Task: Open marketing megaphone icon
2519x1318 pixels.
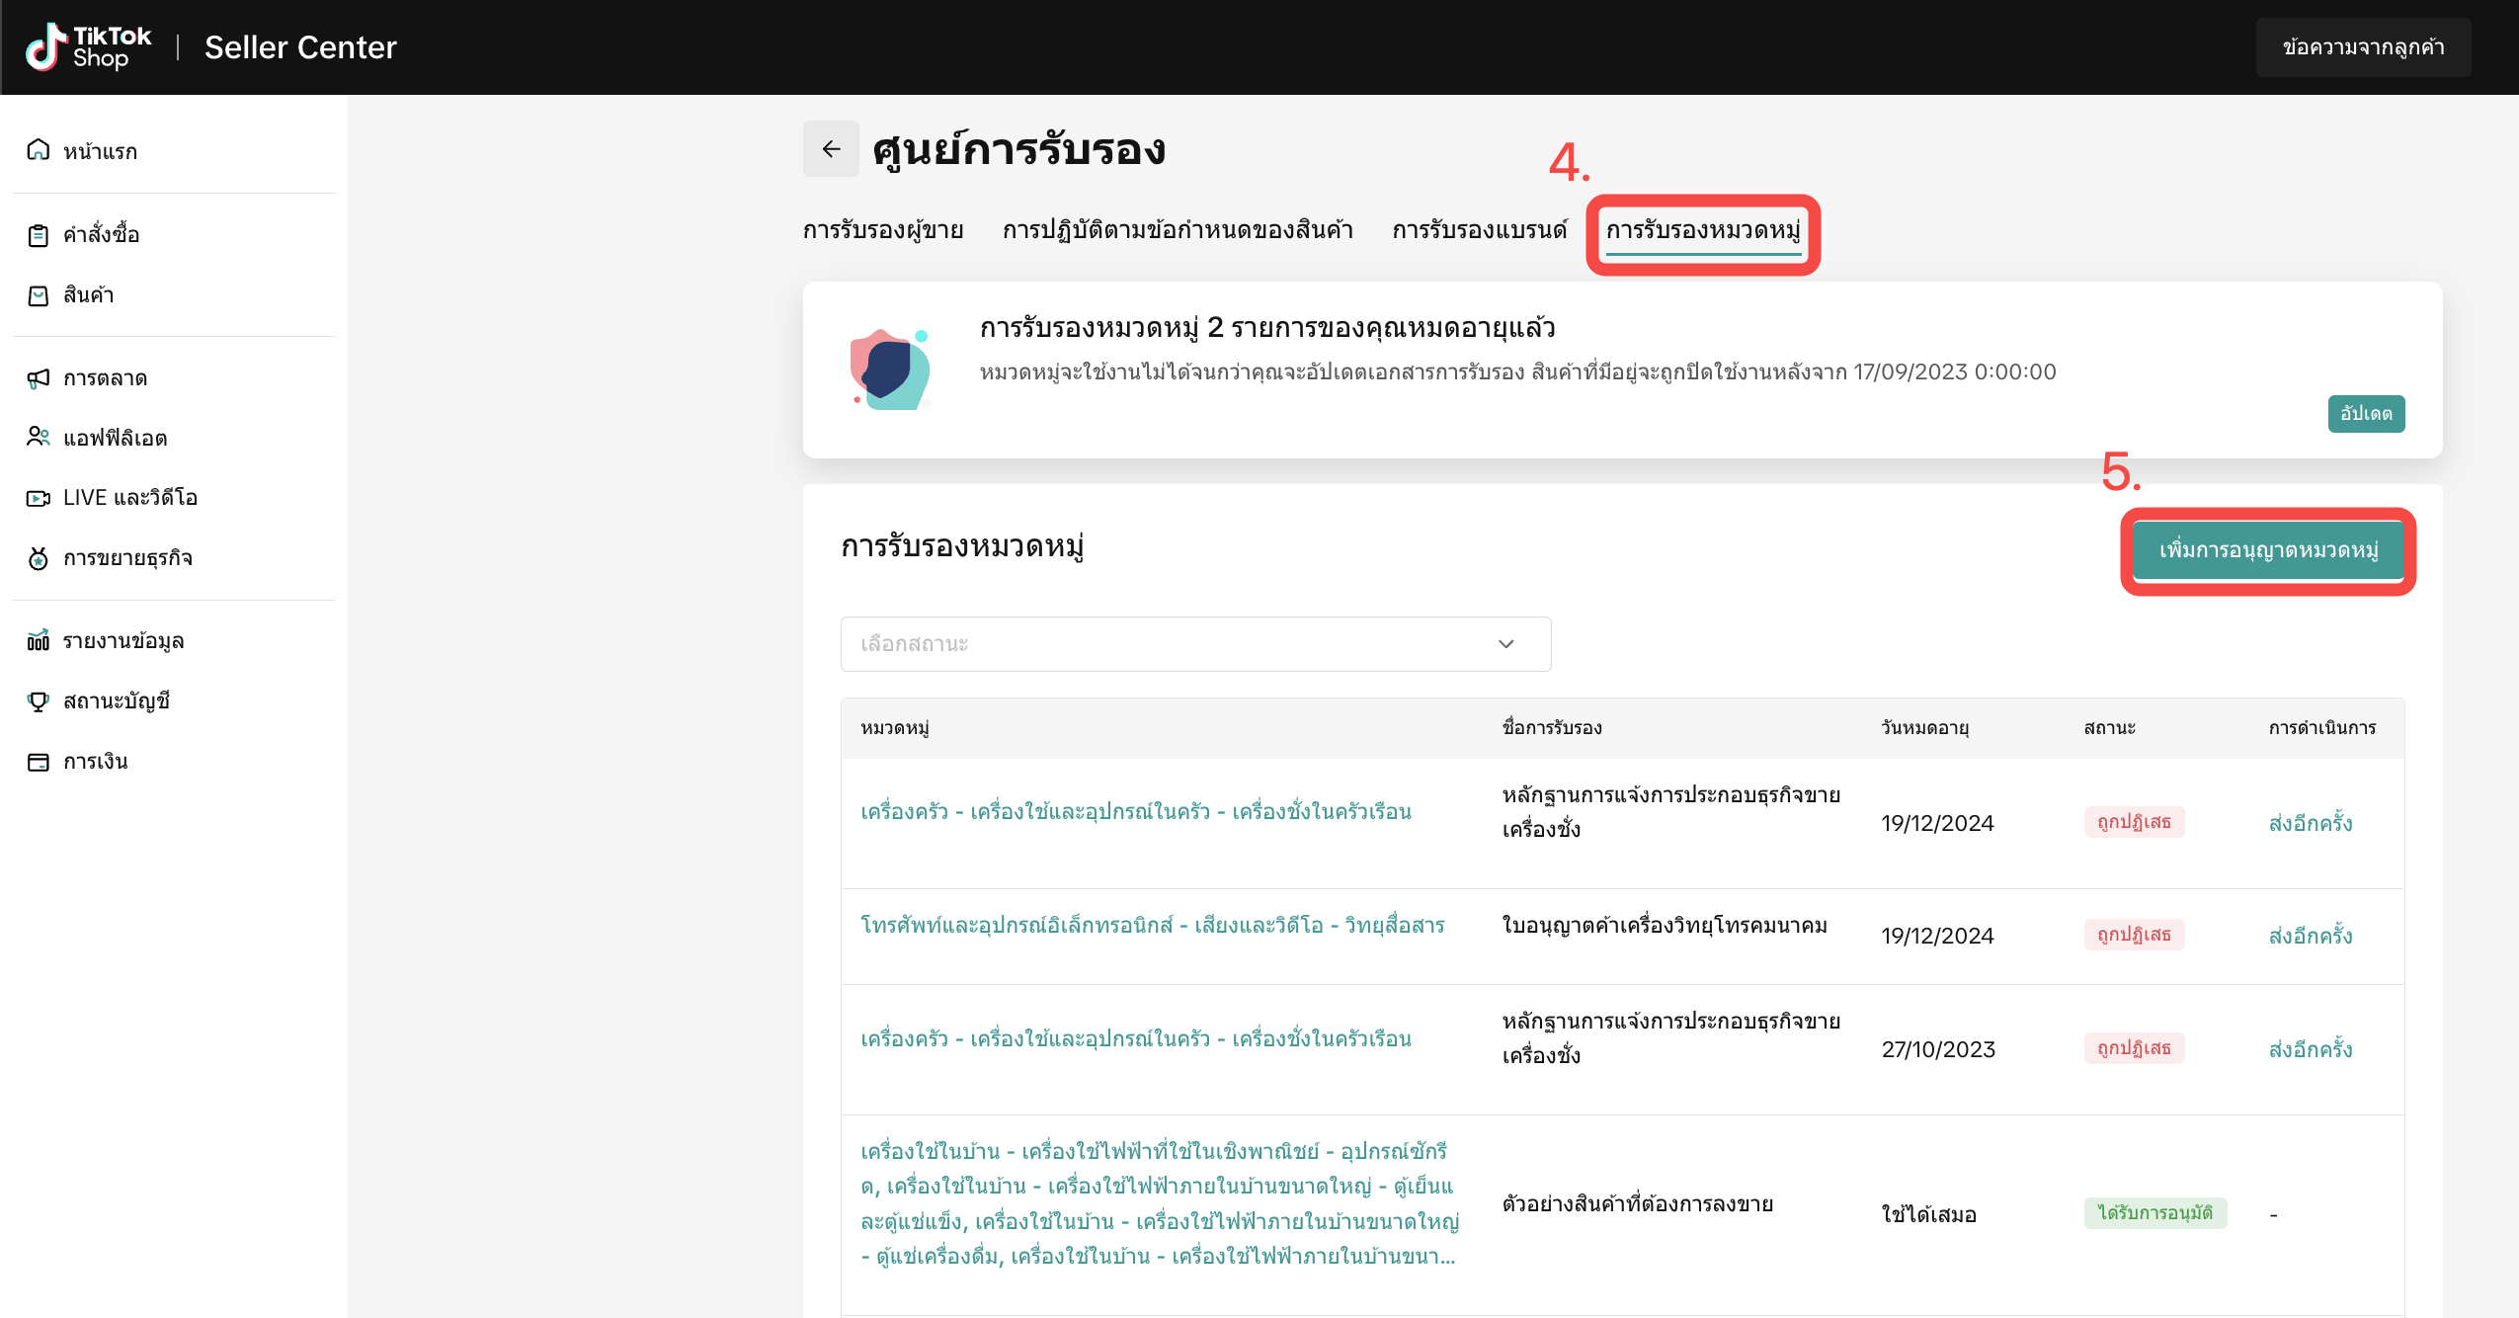Action: (x=39, y=378)
